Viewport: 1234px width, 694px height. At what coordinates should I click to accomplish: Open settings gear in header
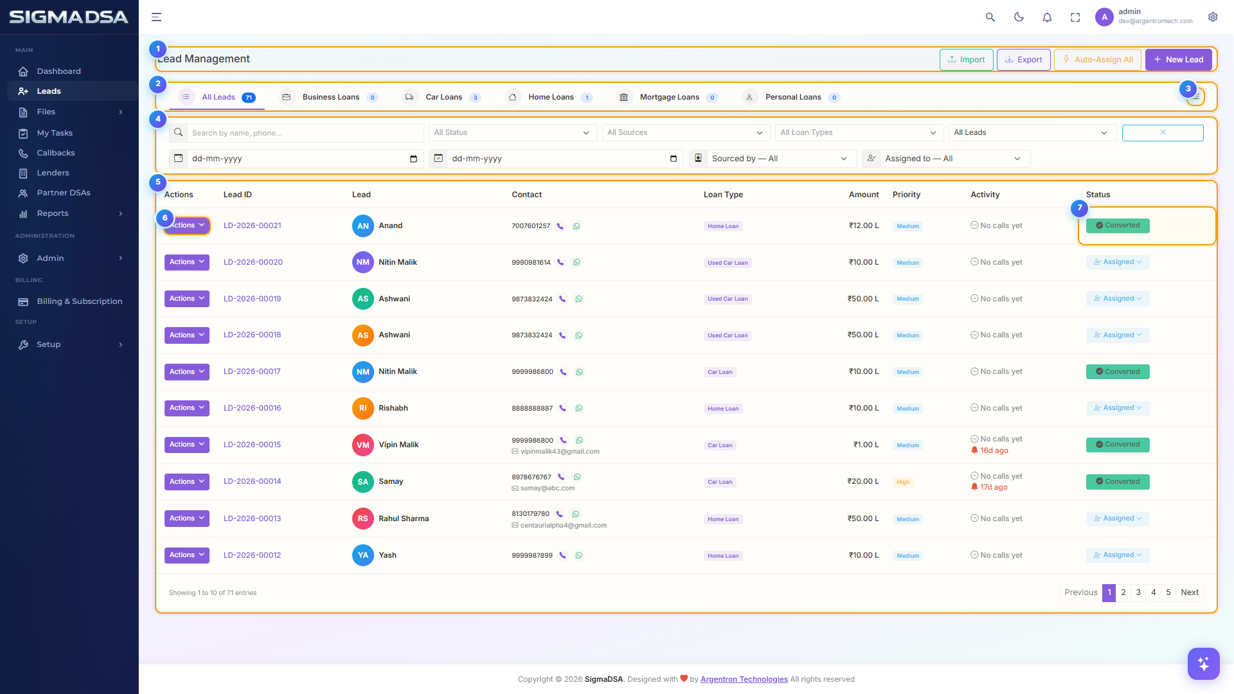point(1213,17)
